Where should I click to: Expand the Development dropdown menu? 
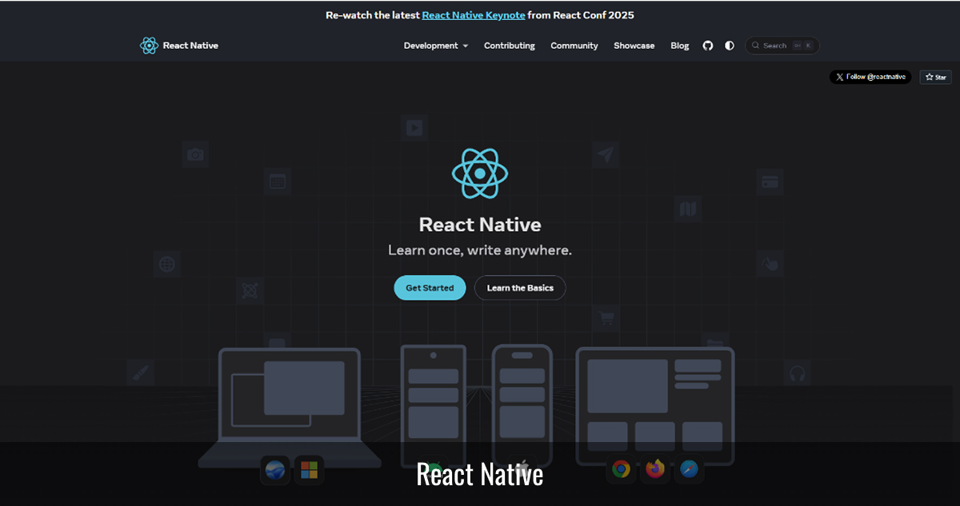click(436, 46)
